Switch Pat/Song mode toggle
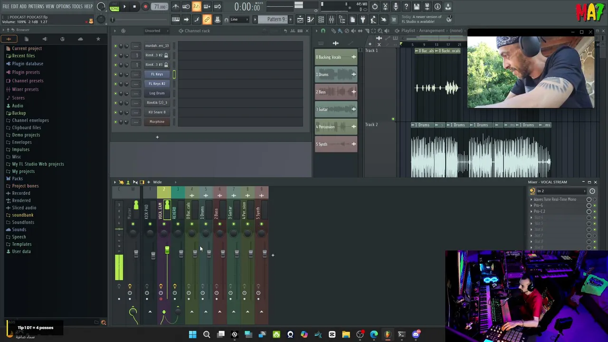This screenshot has height=342, width=608. pyautogui.click(x=114, y=7)
